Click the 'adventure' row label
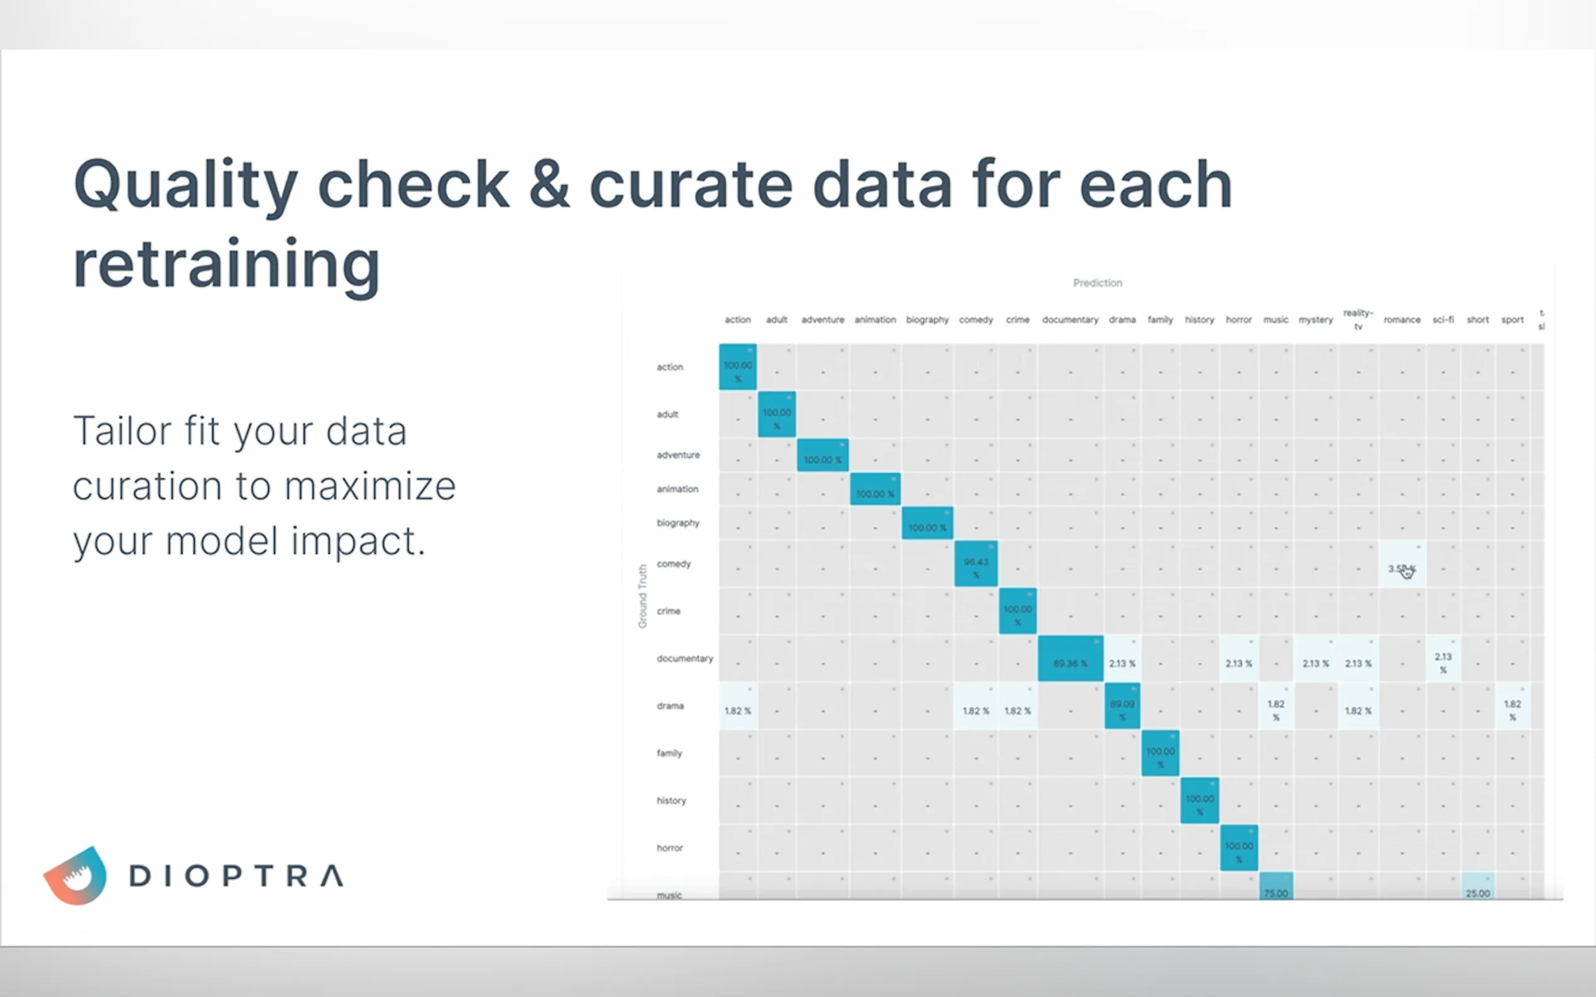 pos(677,455)
